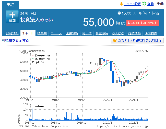Click the bell alert icon
This screenshot has width=166, height=129.
[121, 4]
